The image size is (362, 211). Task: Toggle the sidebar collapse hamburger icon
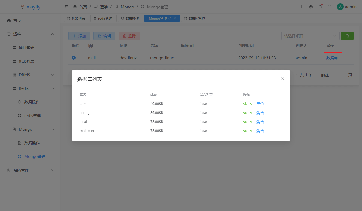point(66,7)
